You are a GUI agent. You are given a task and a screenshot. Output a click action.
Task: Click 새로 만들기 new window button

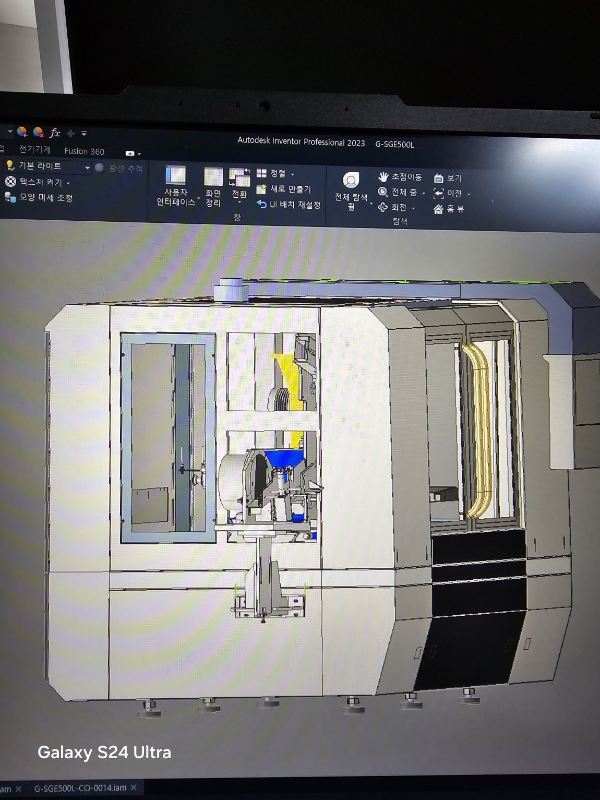click(x=284, y=189)
